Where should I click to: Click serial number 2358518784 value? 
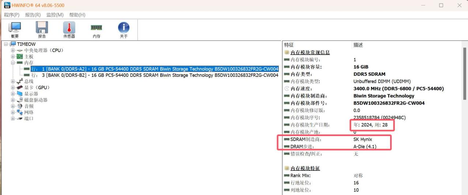[380, 117]
